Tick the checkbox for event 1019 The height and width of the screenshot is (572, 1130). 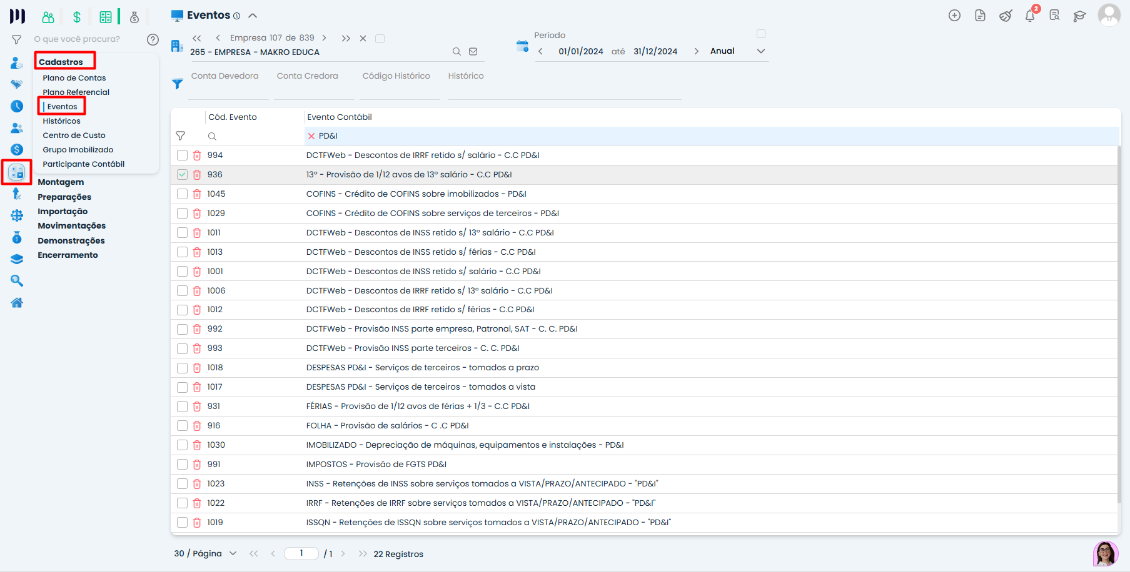[x=182, y=523]
